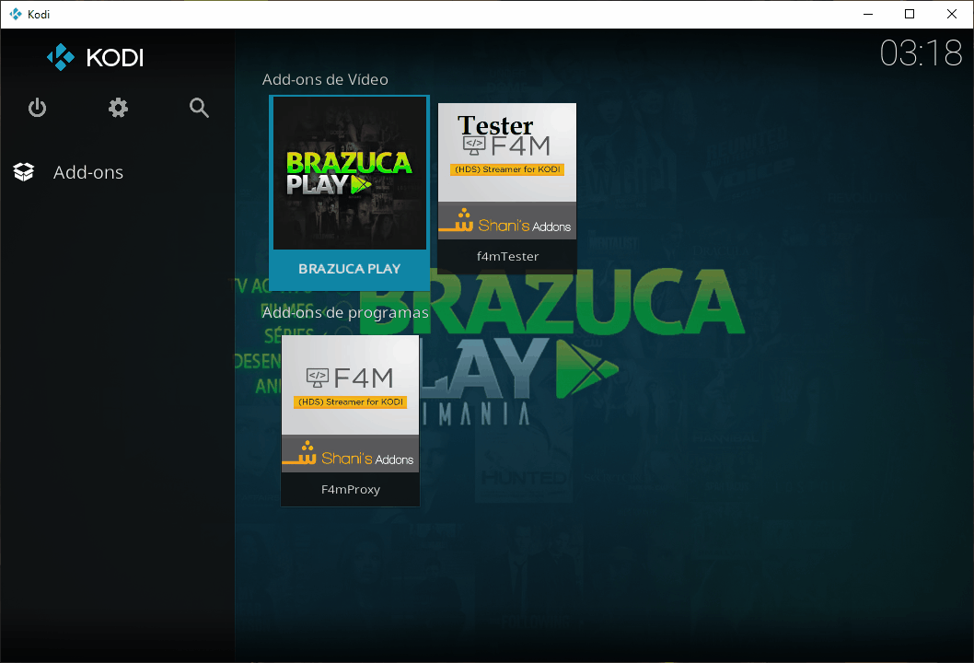Viewport: 974px width, 663px height.
Task: Minimize the Kodi window
Action: (x=868, y=14)
